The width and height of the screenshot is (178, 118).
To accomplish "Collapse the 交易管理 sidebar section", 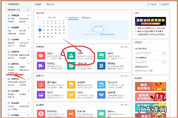I will coord(28,15).
